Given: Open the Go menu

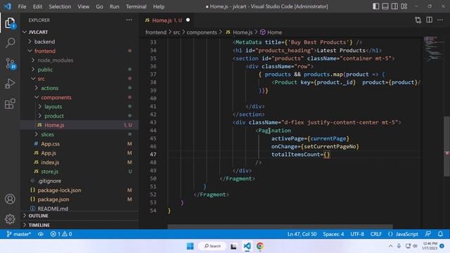Looking at the screenshot, I should pyautogui.click(x=99, y=6).
